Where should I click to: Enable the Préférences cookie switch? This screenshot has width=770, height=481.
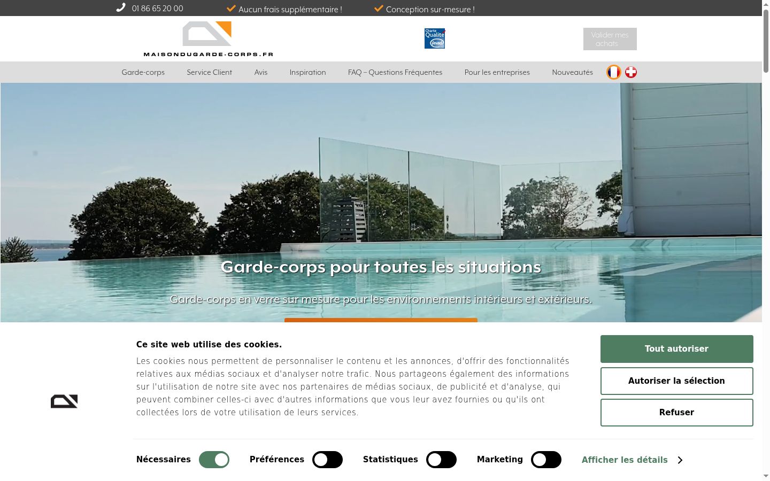(327, 460)
